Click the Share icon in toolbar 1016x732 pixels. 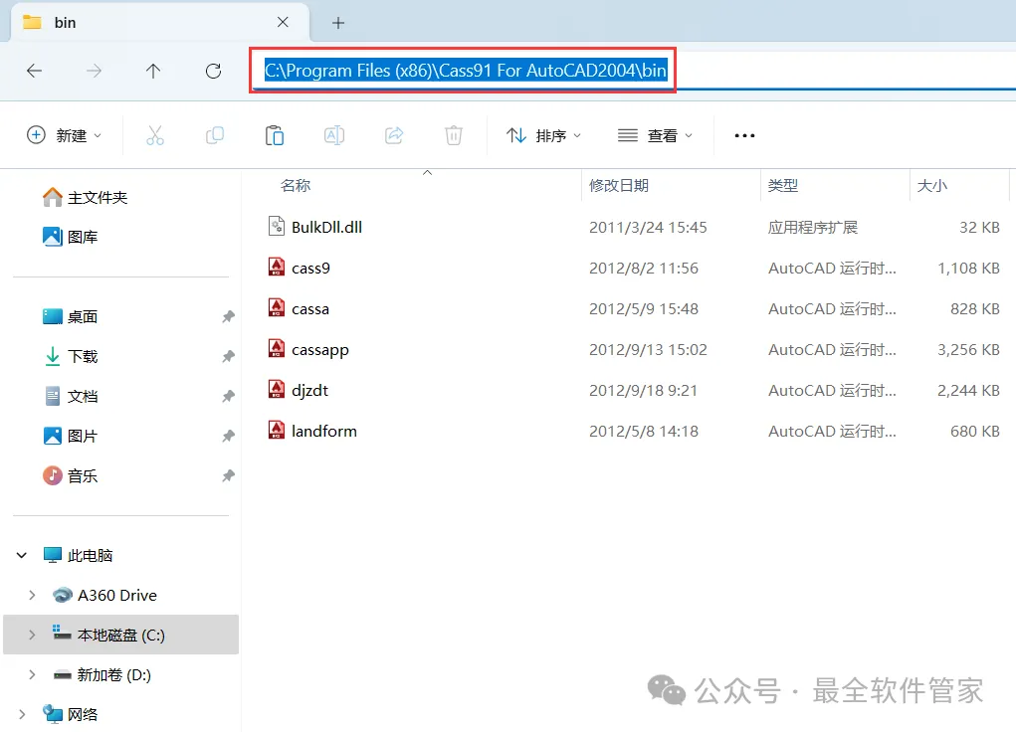coord(394,135)
